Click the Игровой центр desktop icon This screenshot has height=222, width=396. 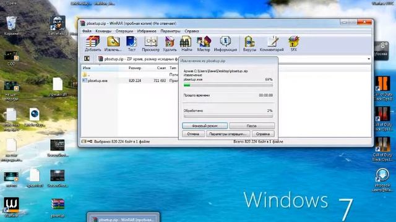[x=382, y=180]
